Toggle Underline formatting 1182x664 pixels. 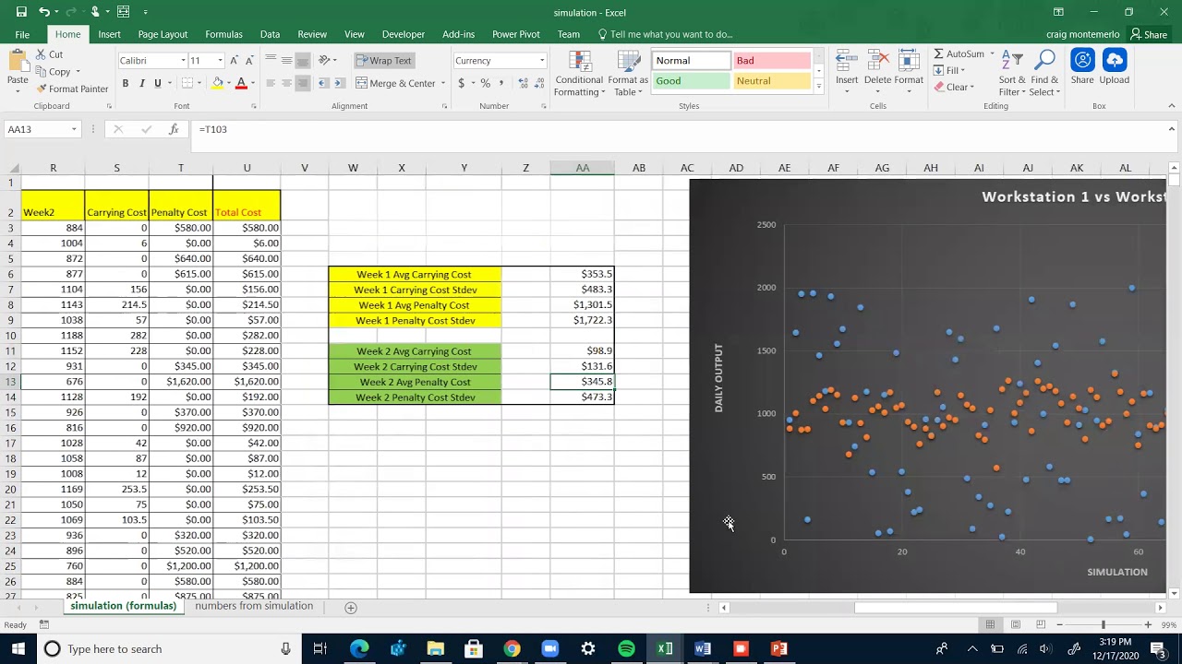158,83
